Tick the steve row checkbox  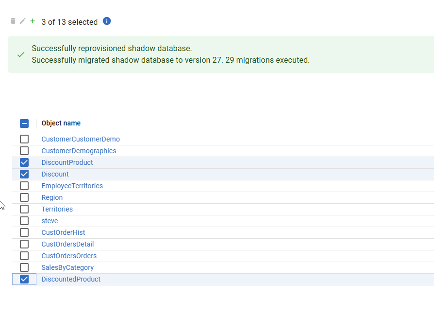point(24,221)
